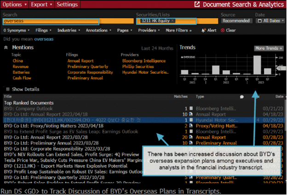This screenshot has width=287, height=195.
Task: Open 'BYD Co Ltd: Annual Report 2023/03/28'
Action: pyautogui.click(x=46, y=137)
